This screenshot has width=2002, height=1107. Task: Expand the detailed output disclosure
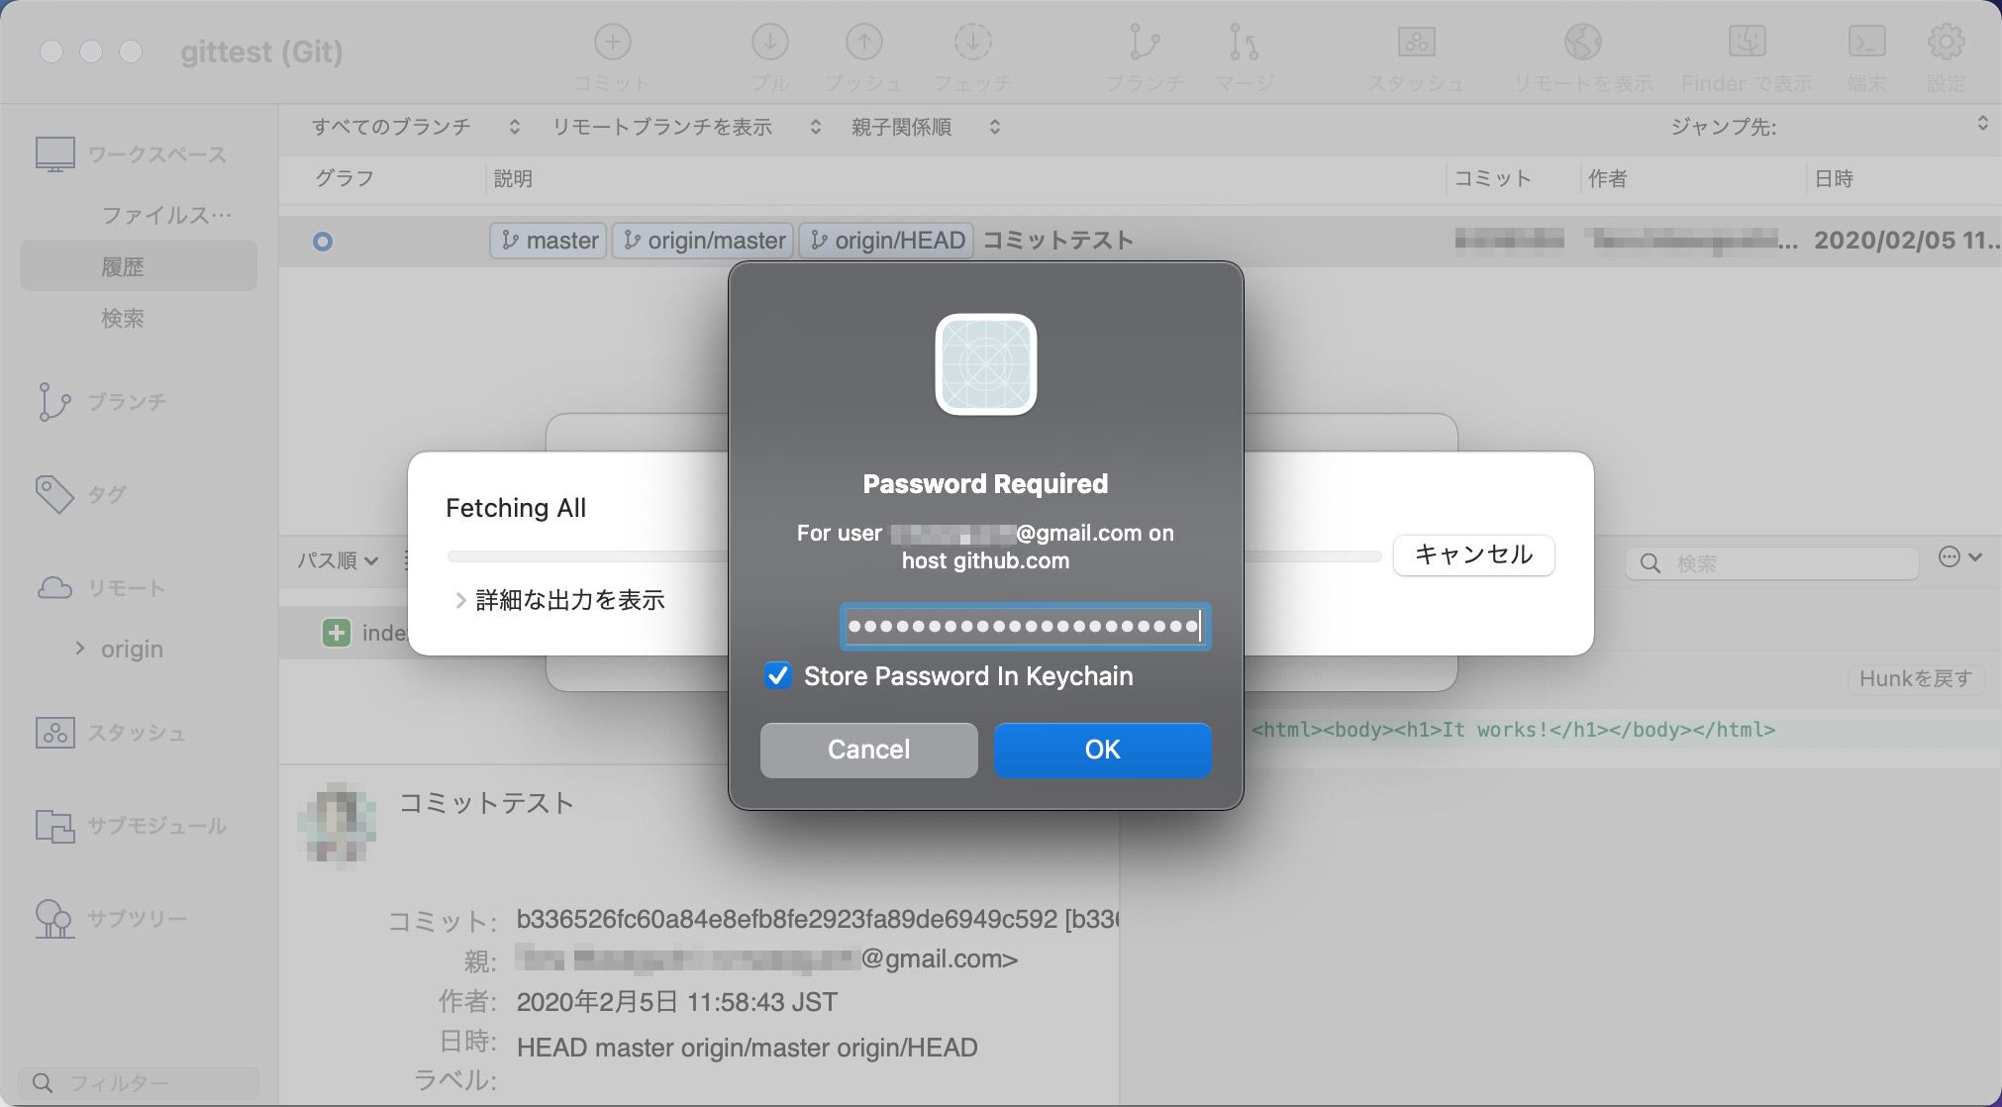pos(460,600)
